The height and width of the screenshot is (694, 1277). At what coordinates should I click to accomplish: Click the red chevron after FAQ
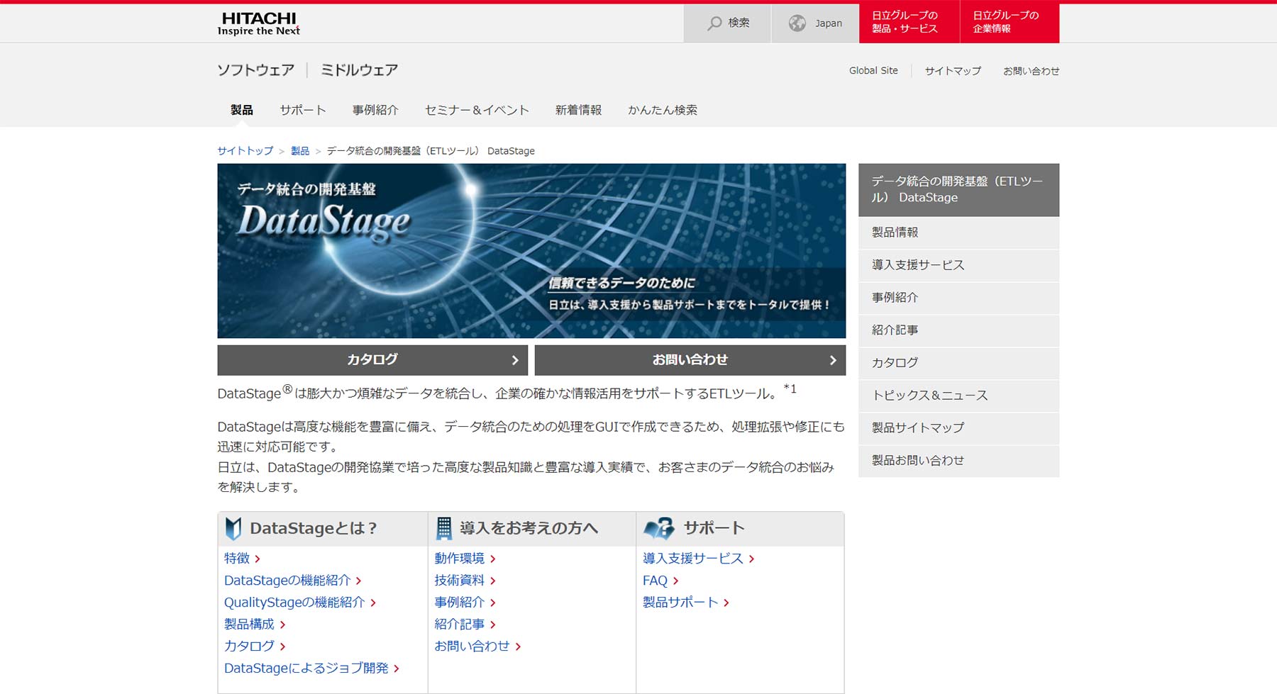point(675,581)
